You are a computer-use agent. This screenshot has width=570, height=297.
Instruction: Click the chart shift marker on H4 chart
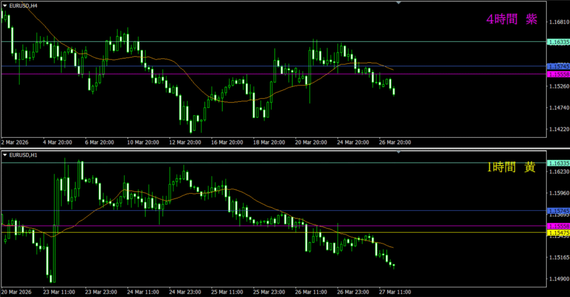[398, 3]
